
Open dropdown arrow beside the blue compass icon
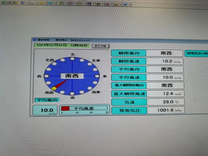[27, 3]
